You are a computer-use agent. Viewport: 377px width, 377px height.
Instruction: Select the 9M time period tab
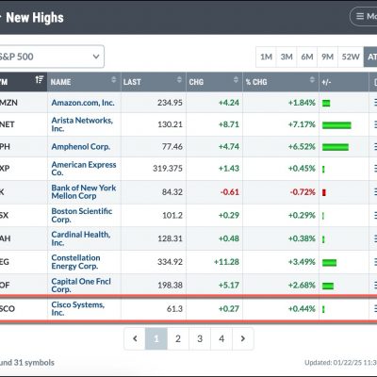tap(327, 57)
